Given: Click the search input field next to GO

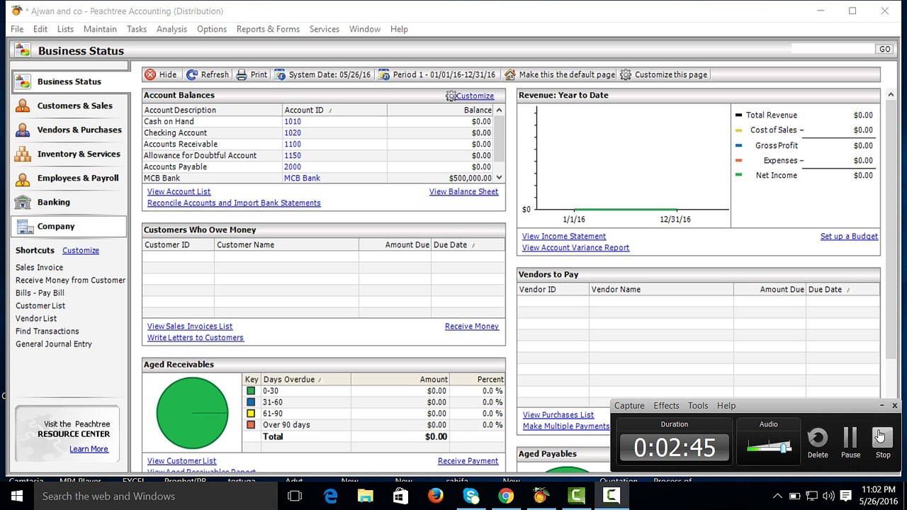Looking at the screenshot, I should [833, 49].
